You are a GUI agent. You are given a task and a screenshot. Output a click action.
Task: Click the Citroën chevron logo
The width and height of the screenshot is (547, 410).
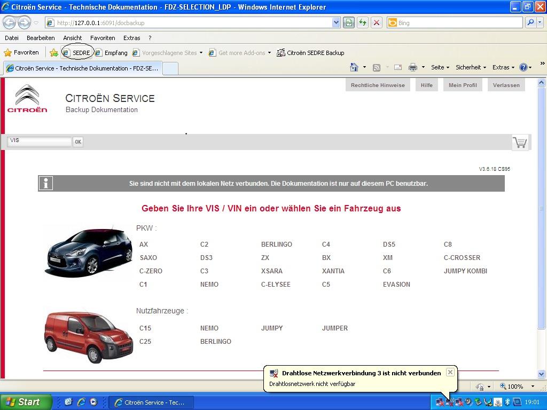[27, 99]
